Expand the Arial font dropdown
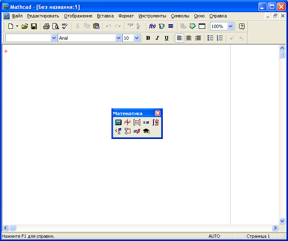 pos(118,38)
